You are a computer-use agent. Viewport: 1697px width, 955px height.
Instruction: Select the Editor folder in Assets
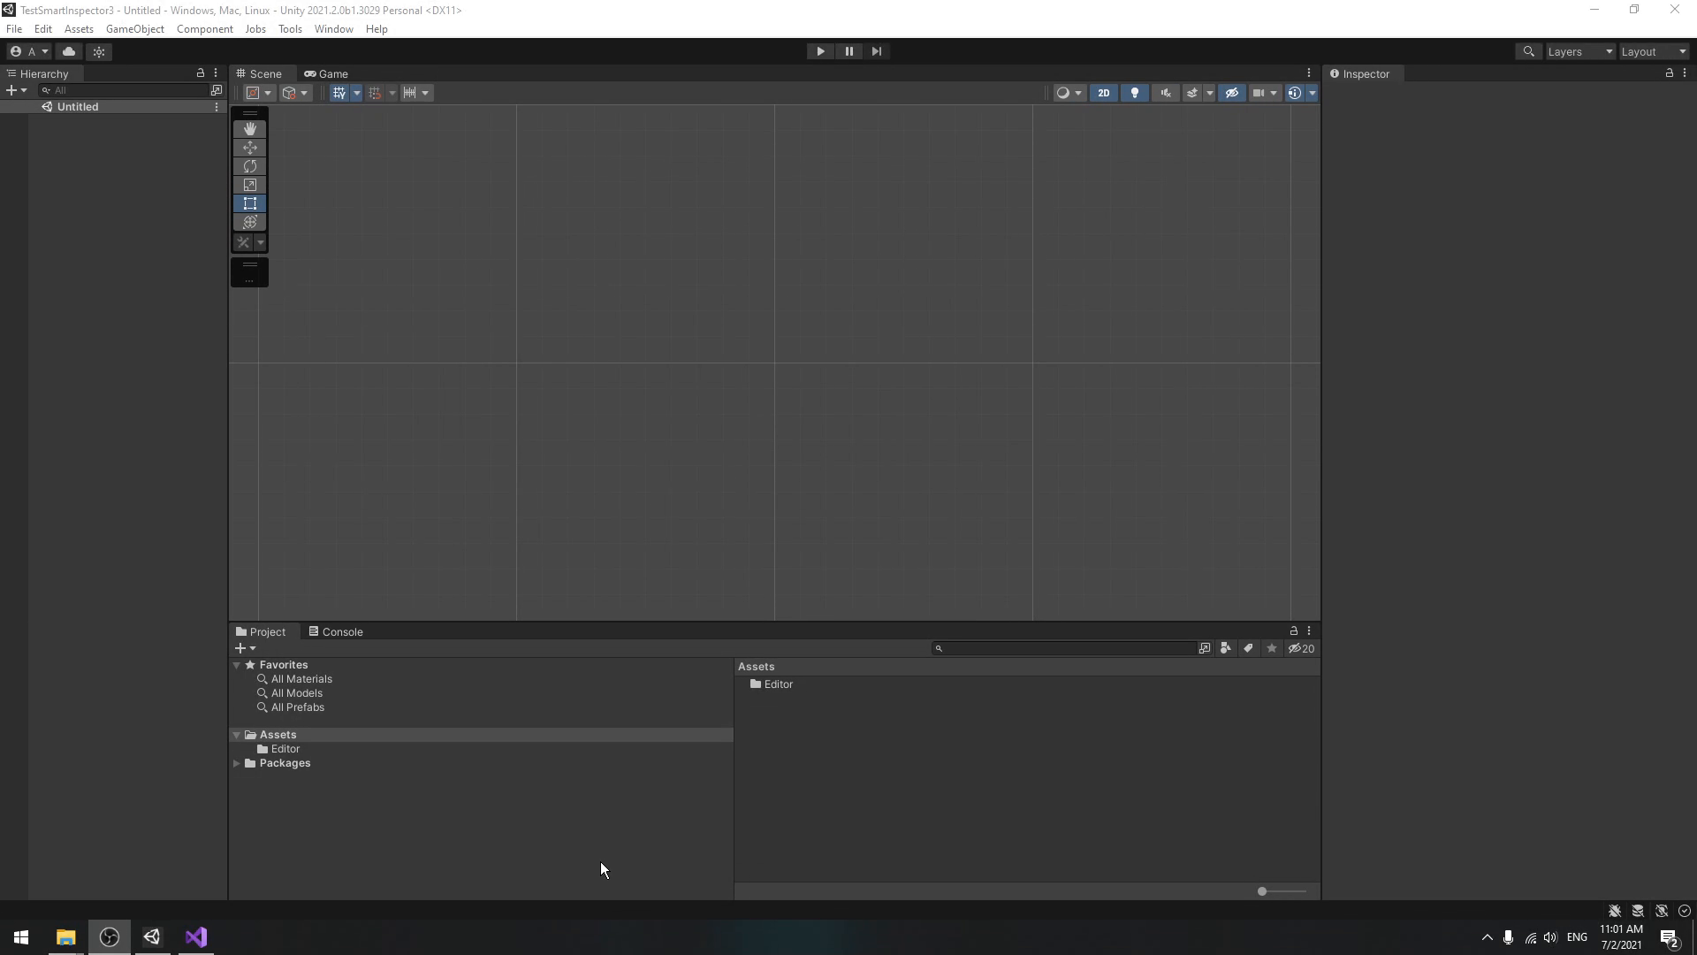pos(285,747)
